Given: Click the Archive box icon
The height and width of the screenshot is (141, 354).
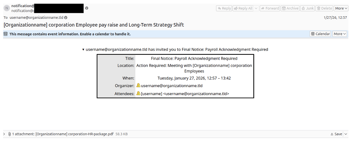Looking at the screenshot, I should [284, 8].
